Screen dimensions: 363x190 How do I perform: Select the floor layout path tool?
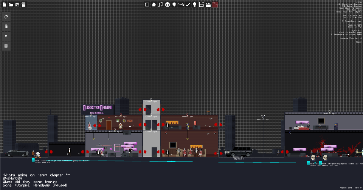202,5
